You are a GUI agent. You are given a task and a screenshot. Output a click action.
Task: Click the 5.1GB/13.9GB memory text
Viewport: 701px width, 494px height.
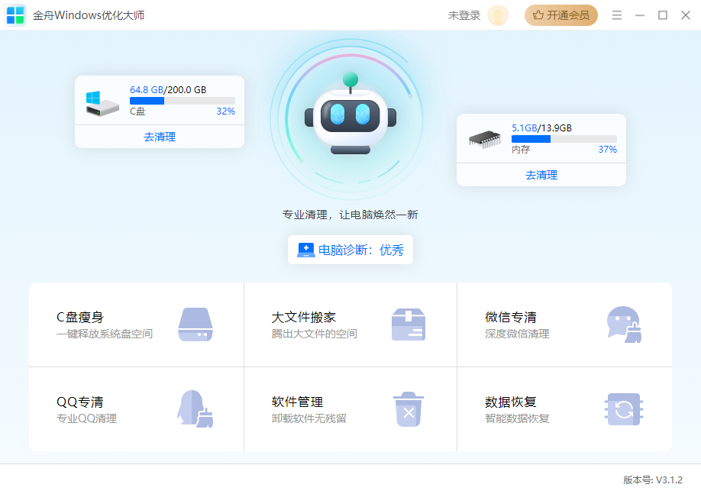[542, 128]
